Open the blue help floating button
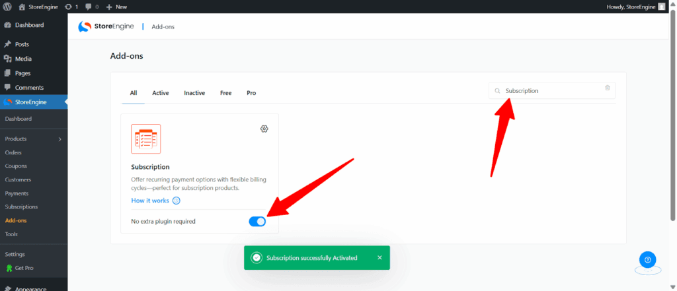The image size is (677, 291). coord(648,259)
